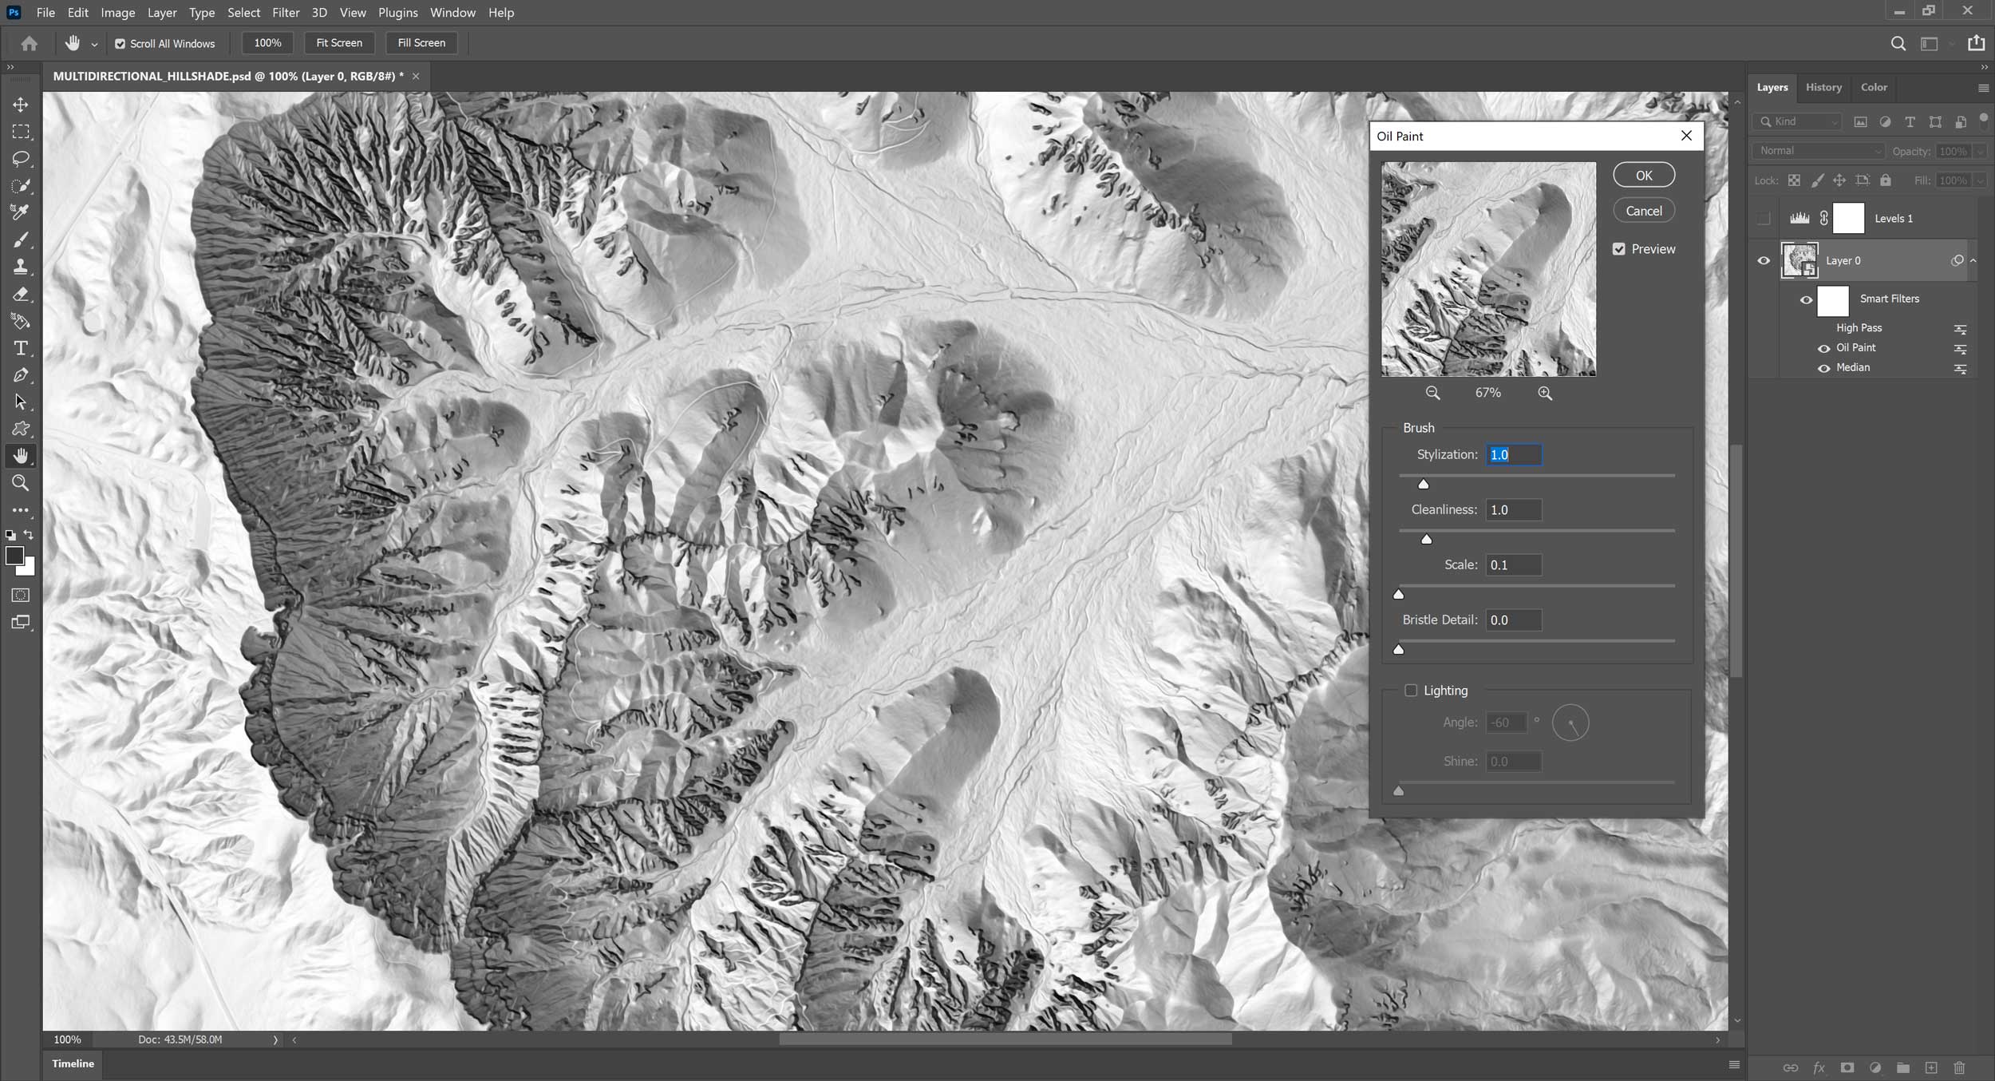Click the Scale value input field
Image resolution: width=1995 pixels, height=1081 pixels.
(x=1513, y=565)
